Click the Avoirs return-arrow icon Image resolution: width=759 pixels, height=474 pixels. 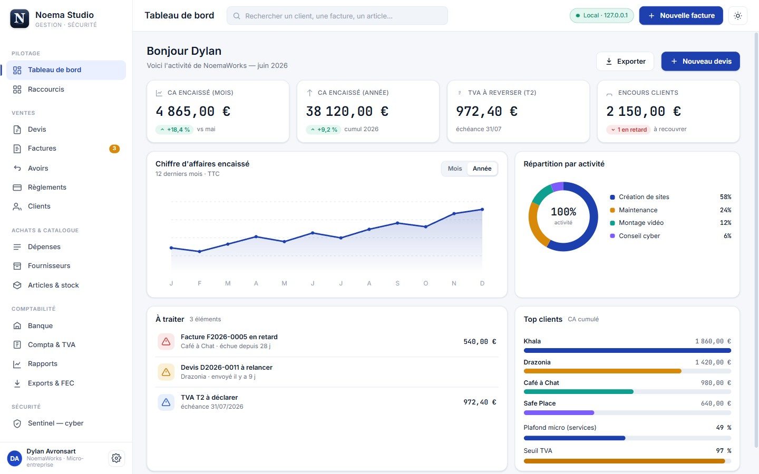pyautogui.click(x=17, y=169)
